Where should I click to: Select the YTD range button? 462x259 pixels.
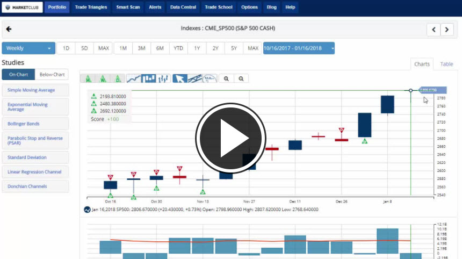point(178,48)
